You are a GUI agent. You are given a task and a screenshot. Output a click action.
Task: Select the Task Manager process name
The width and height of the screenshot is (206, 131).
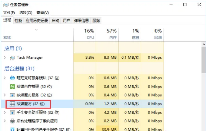(30, 57)
